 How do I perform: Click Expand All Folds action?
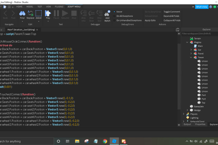coord(171,16)
